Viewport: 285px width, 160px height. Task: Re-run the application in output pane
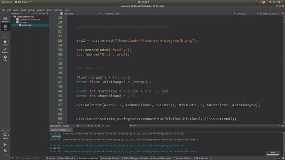[x=88, y=125]
